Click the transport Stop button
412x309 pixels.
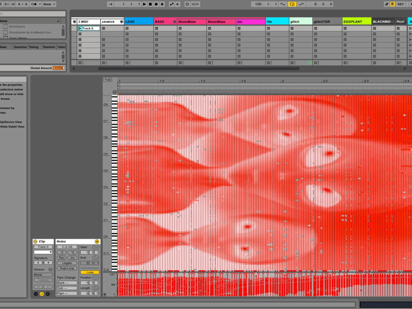(x=150, y=4)
